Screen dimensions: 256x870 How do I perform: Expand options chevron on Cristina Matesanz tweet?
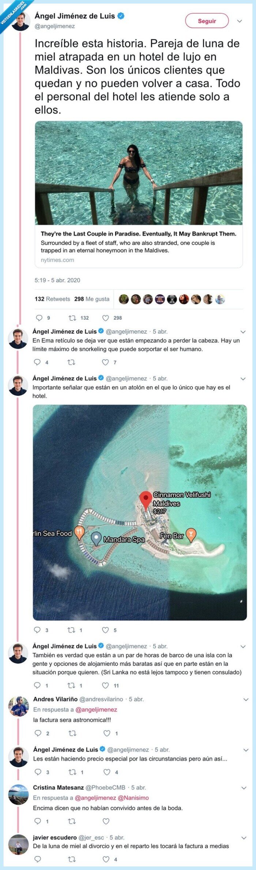(x=244, y=788)
